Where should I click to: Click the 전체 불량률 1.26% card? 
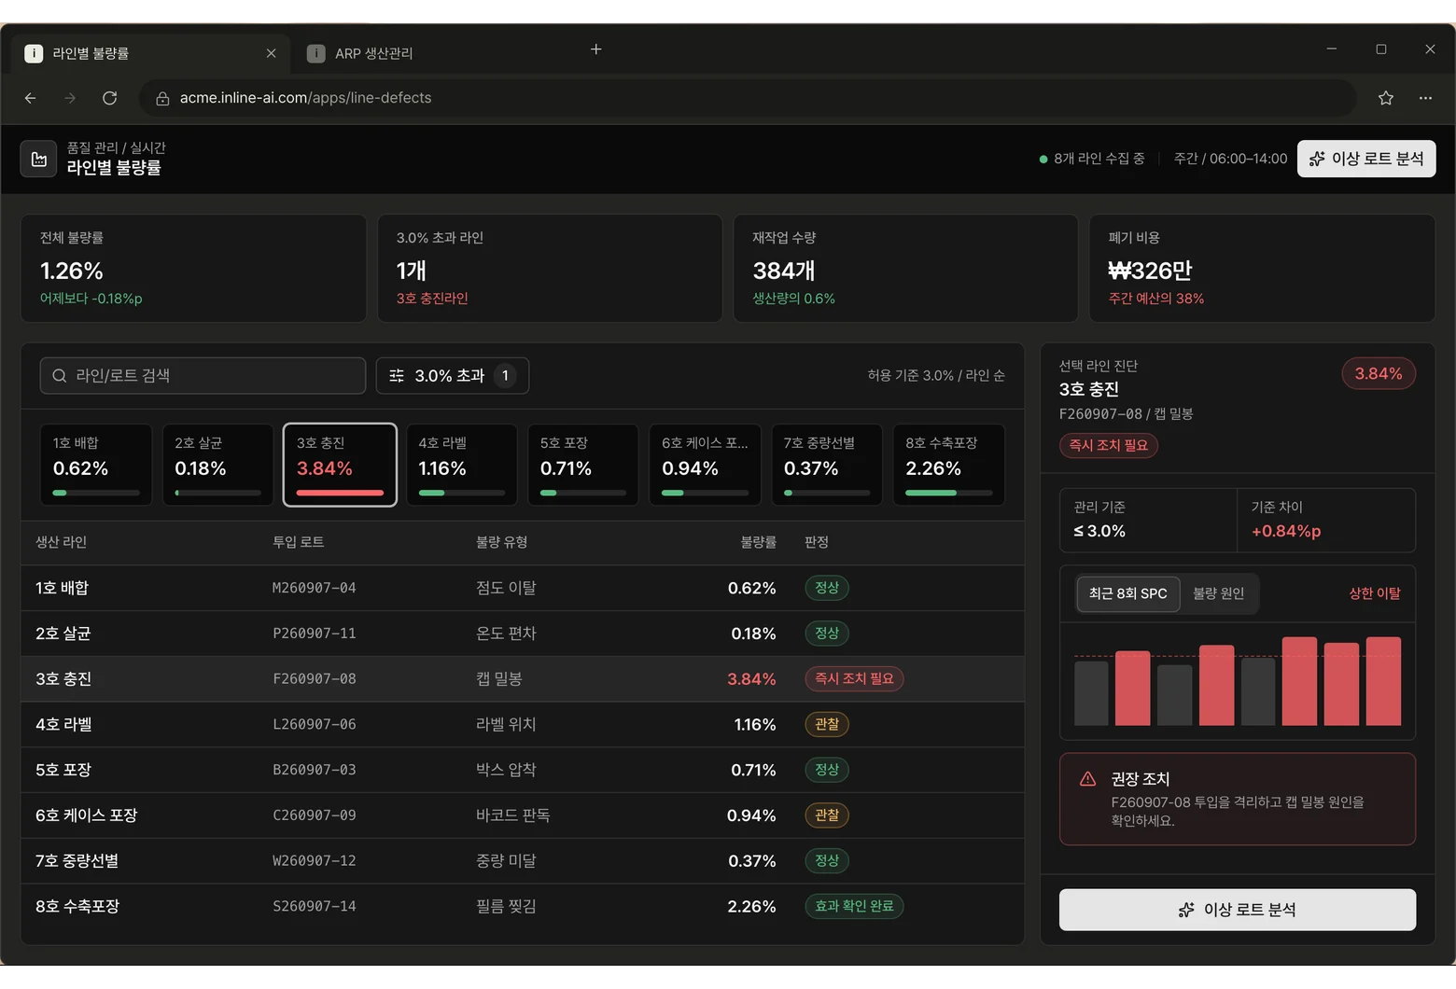point(193,269)
